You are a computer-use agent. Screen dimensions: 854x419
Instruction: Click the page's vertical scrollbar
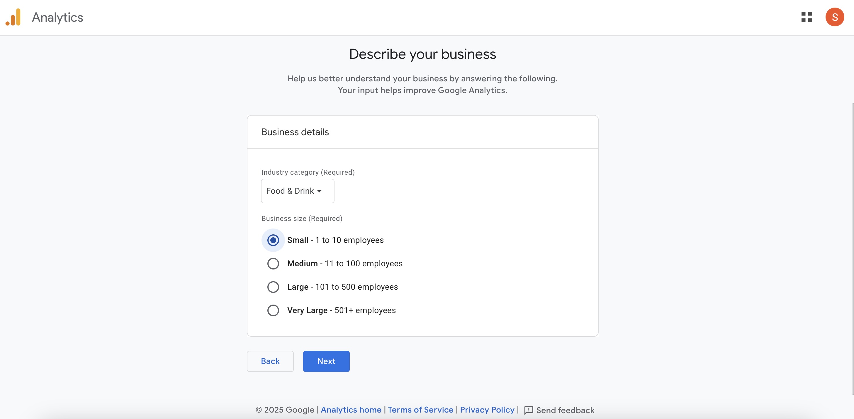pyautogui.click(x=852, y=248)
